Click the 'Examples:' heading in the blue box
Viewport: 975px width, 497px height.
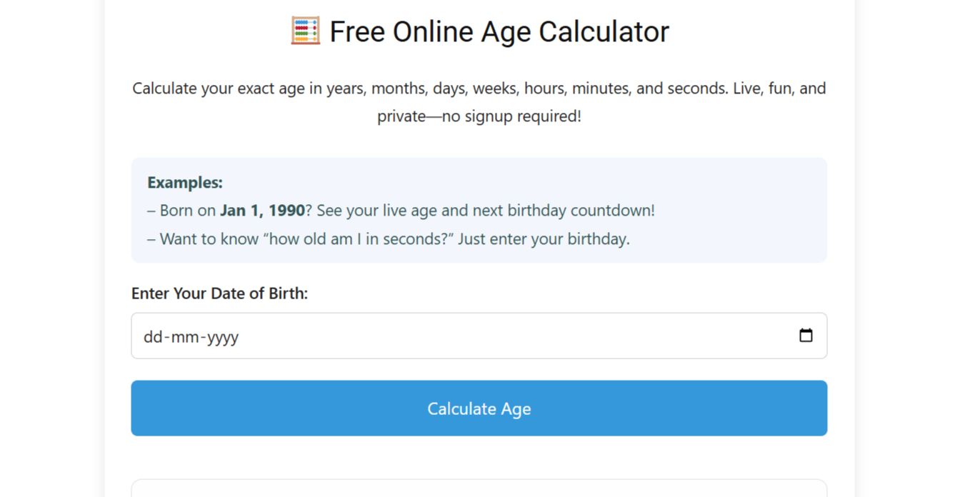[x=185, y=183]
